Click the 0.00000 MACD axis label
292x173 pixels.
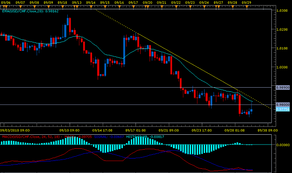click(x=283, y=145)
